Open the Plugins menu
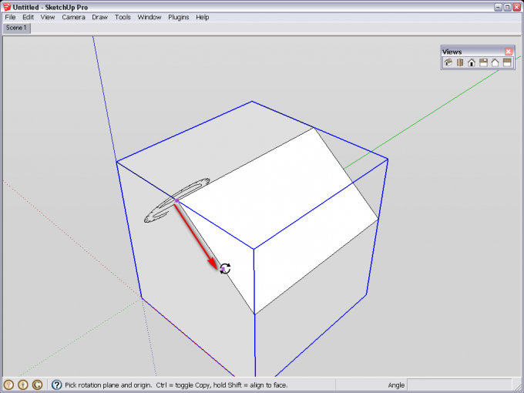This screenshot has width=524, height=393. pyautogui.click(x=178, y=17)
